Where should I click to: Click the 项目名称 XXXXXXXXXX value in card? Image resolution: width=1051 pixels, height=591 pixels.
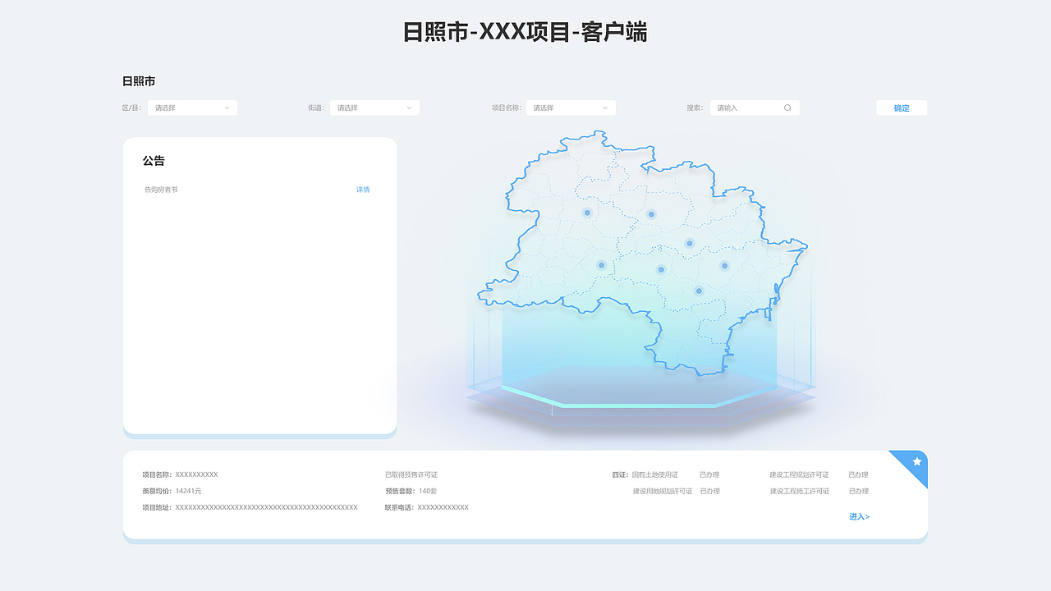pyautogui.click(x=196, y=474)
